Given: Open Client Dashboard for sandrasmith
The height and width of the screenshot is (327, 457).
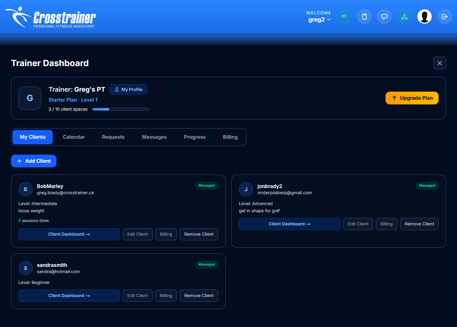Looking at the screenshot, I should 69,296.
